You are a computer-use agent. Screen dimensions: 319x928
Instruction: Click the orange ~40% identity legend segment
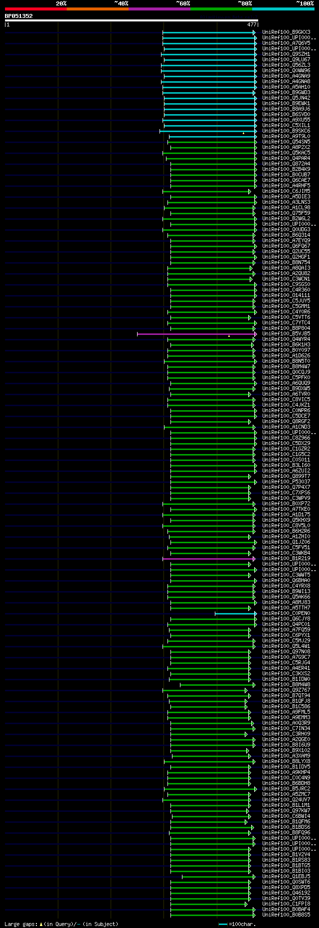[x=97, y=9]
